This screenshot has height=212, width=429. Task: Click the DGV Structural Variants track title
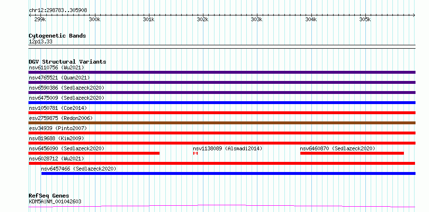[x=67, y=62]
